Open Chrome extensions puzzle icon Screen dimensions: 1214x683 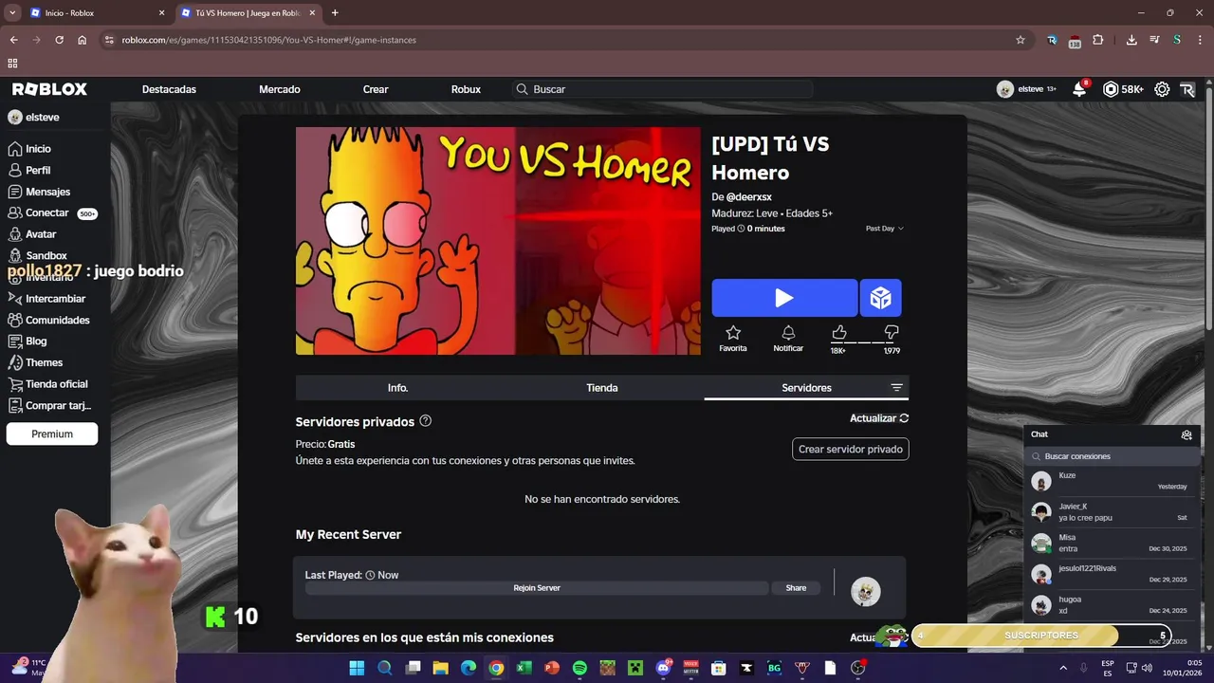click(x=1098, y=40)
